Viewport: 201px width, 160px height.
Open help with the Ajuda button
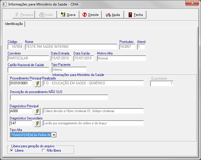(113, 15)
